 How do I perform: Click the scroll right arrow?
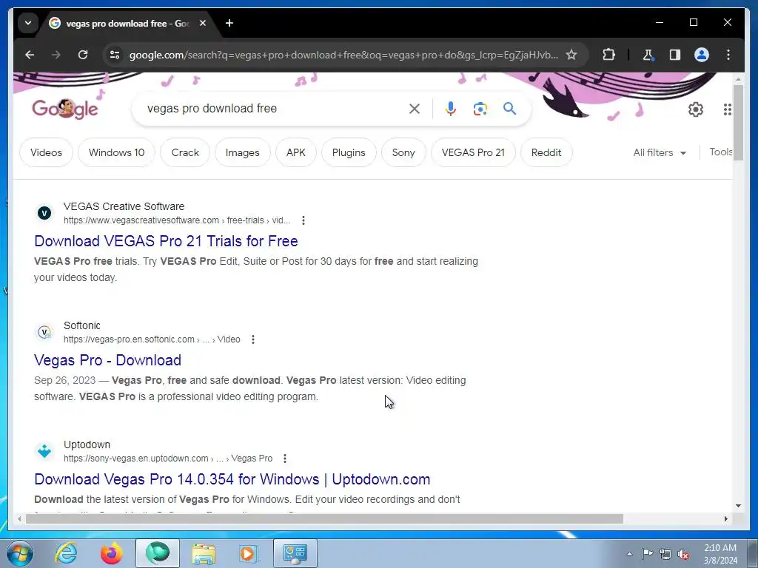tap(725, 518)
